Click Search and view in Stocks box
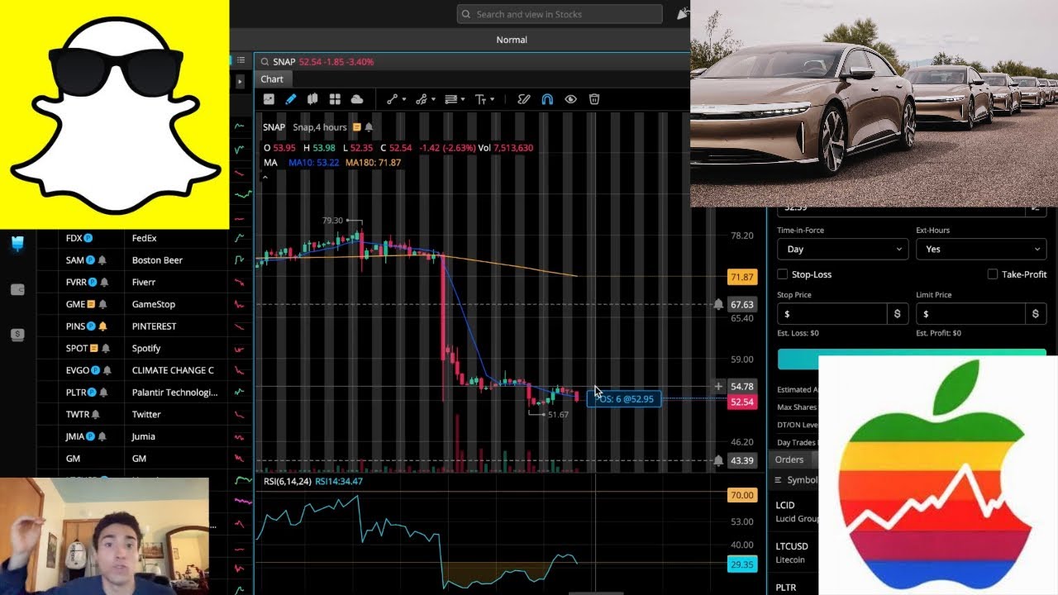This screenshot has width=1058, height=595. 560,14
